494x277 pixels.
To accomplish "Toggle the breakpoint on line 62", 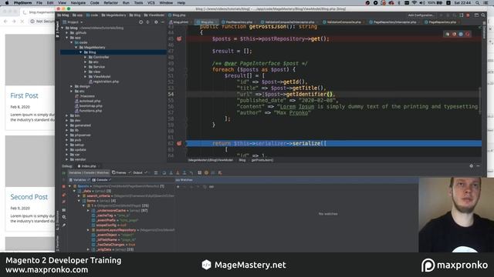I will click(x=179, y=144).
